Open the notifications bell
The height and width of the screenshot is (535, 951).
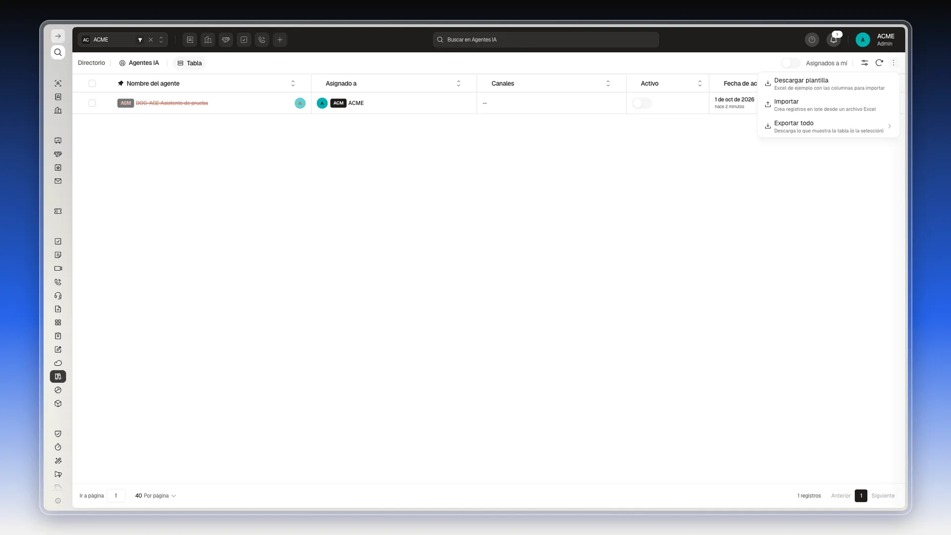834,40
